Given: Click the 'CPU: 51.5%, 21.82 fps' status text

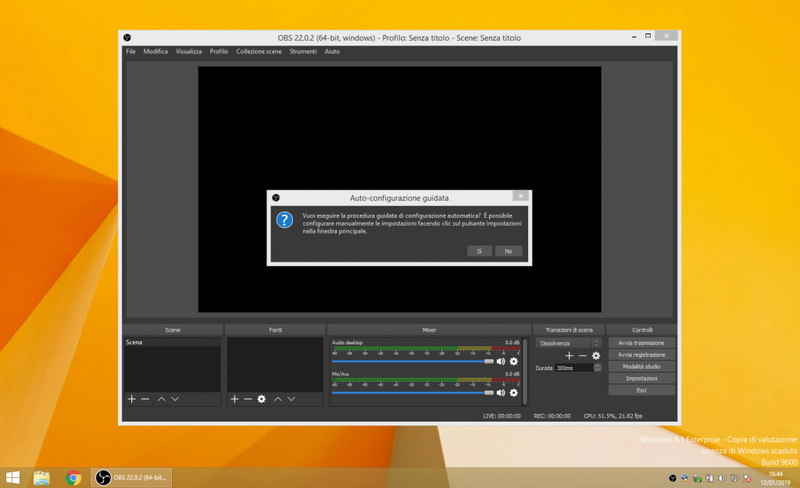Looking at the screenshot, I should 612,416.
